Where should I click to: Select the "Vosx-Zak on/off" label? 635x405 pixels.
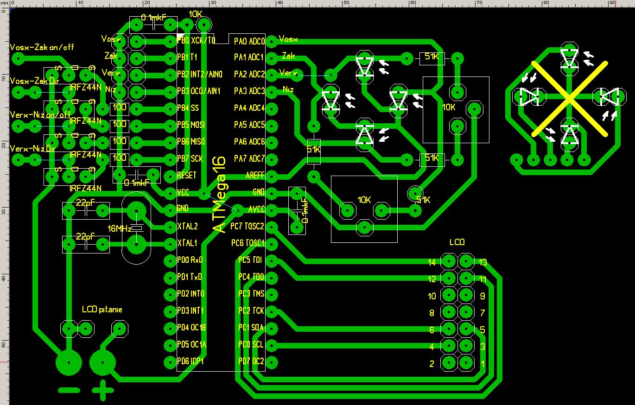[42, 47]
